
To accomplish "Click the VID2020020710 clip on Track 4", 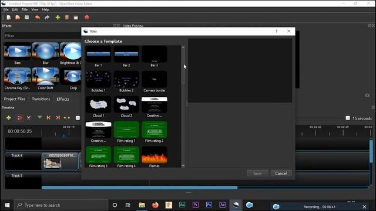I will pos(60,161).
